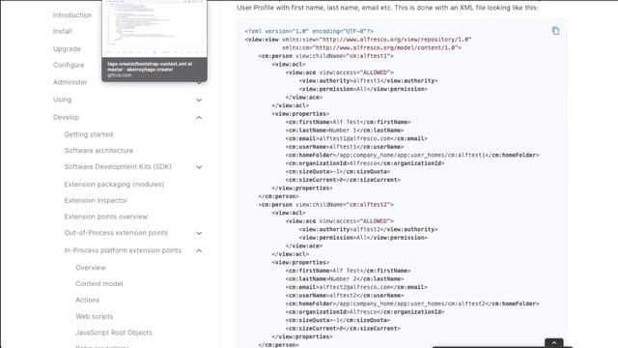Click the alftest2 homeFolder path line

(x=412, y=304)
